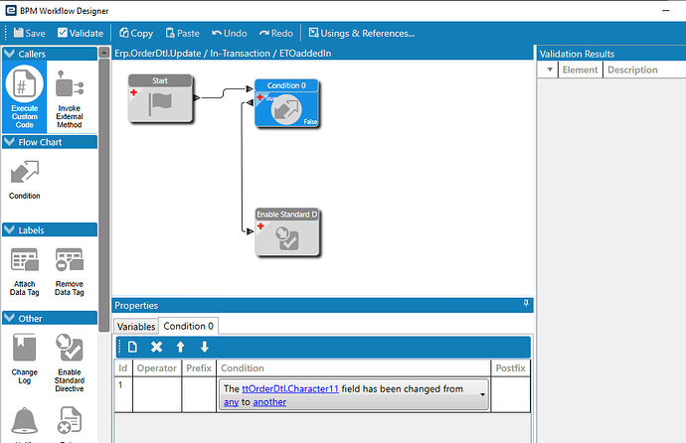
Task: Run Validate on the workflow
Action: (x=81, y=33)
